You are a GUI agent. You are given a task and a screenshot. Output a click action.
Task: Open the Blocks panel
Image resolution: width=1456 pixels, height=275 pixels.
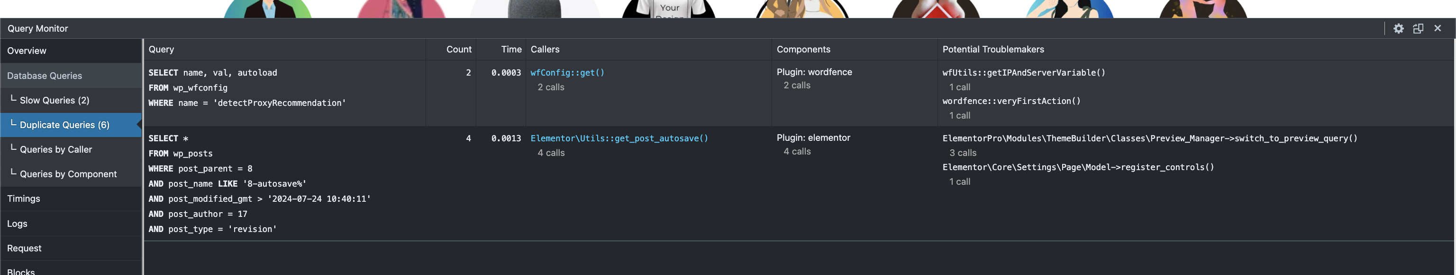pos(21,272)
